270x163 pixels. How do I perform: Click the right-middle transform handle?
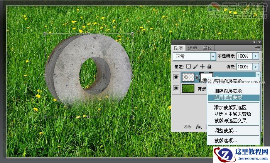click(132, 75)
